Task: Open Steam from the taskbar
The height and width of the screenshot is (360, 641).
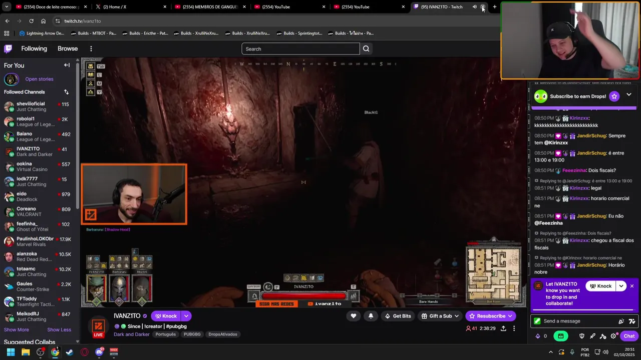Action: [x=70, y=352]
